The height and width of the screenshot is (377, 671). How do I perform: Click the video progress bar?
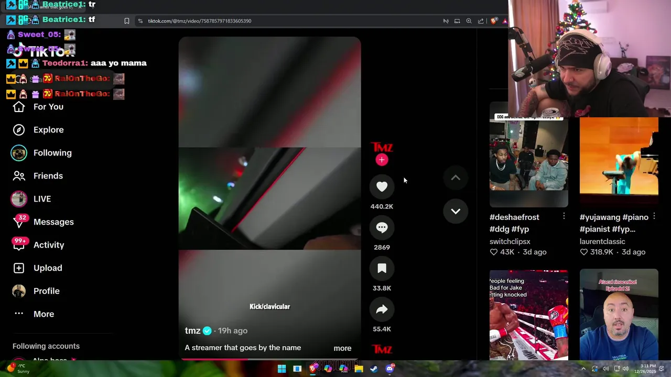click(269, 359)
